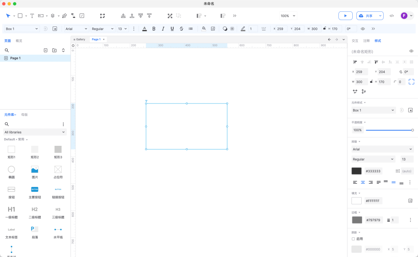
Task: Click the bulleted list icon
Action: [x=191, y=29]
